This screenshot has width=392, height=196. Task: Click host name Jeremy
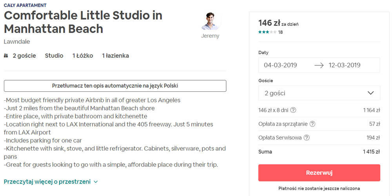(210, 36)
